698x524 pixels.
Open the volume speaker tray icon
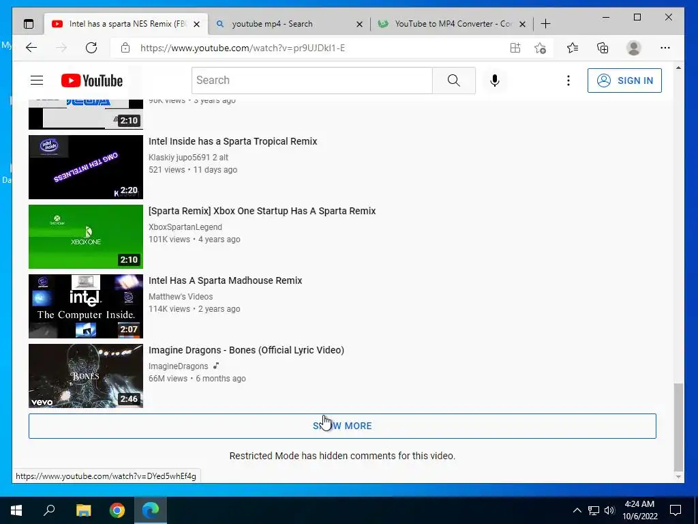(x=609, y=510)
